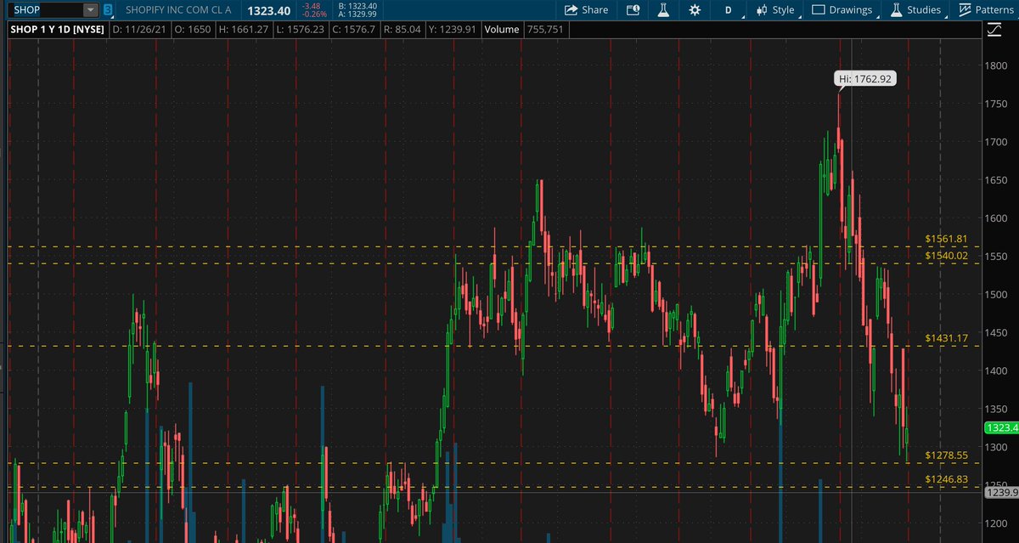Click the 1500 price axis label
1019x543 pixels.
[997, 294]
